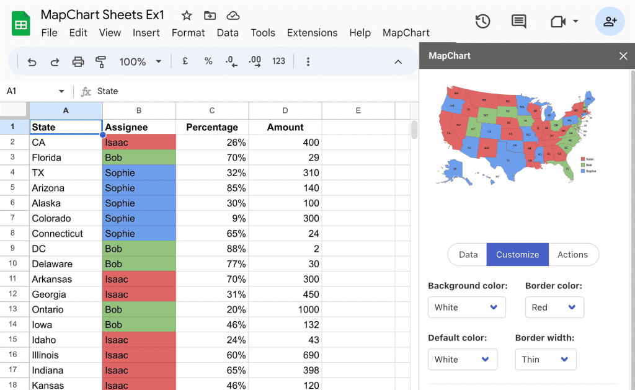Open the View menu
The height and width of the screenshot is (390, 635).
(x=110, y=33)
